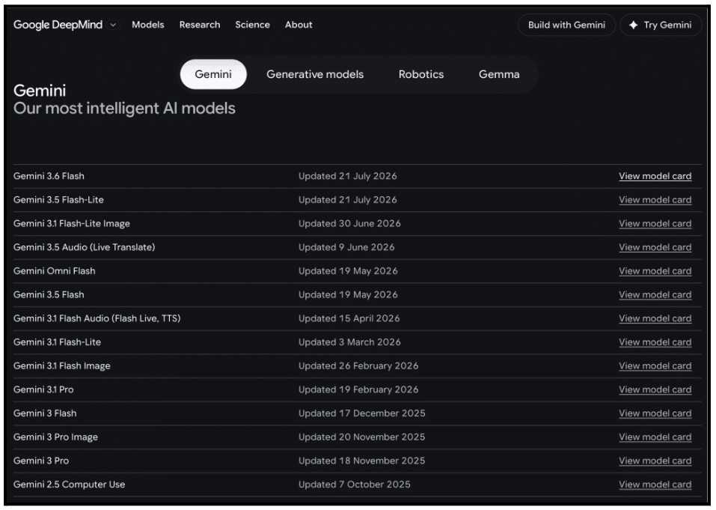Open the Research menu
This screenshot has width=716, height=510.
pos(200,25)
